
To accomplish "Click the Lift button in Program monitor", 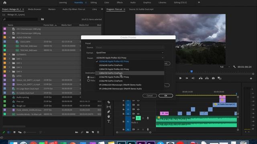I will pos(201,78).
